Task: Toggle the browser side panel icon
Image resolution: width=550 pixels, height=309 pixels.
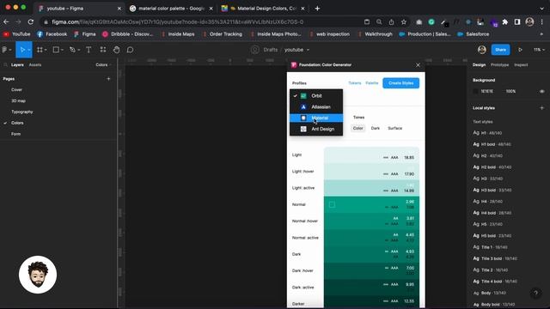Action: click(517, 21)
